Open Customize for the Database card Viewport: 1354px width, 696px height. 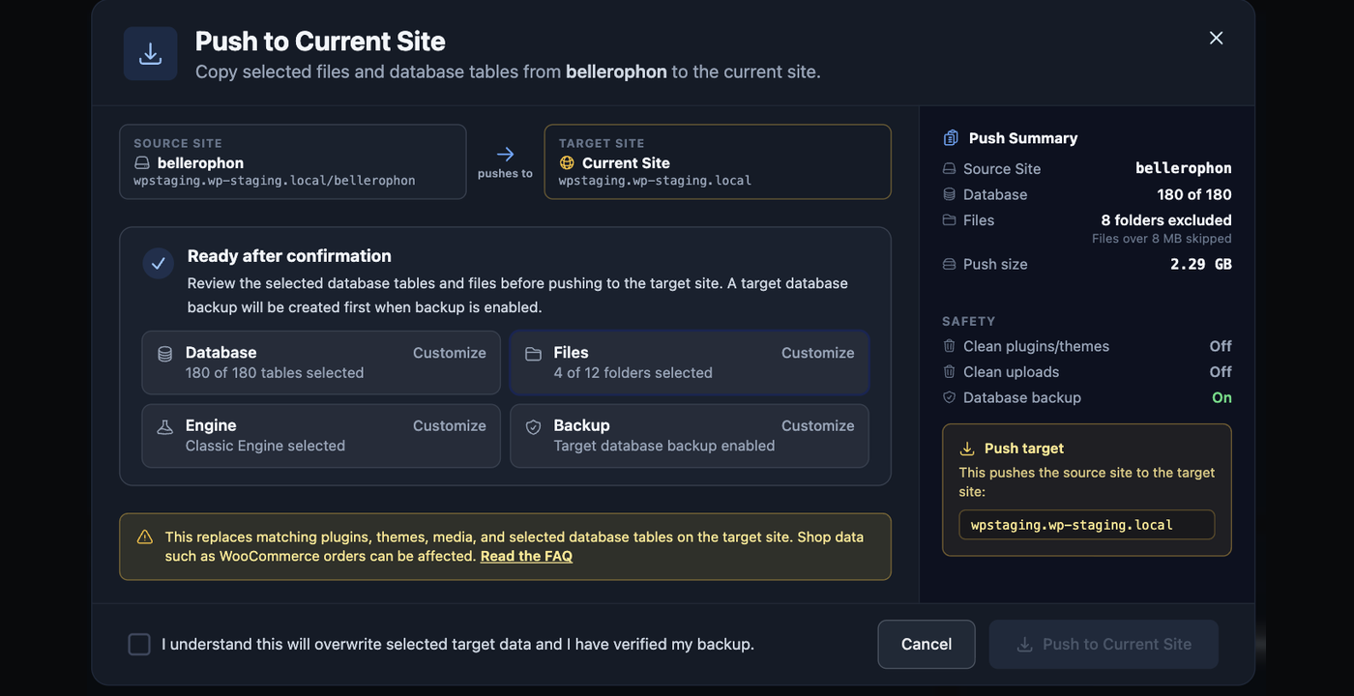(x=450, y=353)
